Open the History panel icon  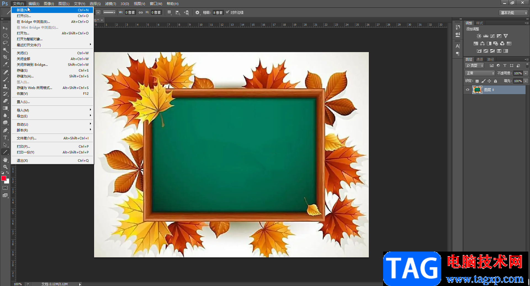click(x=458, y=27)
